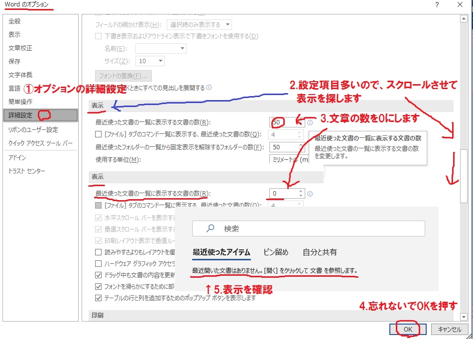Screen dimensions: 473x339
Task: Click info icon beside 見出しを展開する option
Action: [x=209, y=88]
